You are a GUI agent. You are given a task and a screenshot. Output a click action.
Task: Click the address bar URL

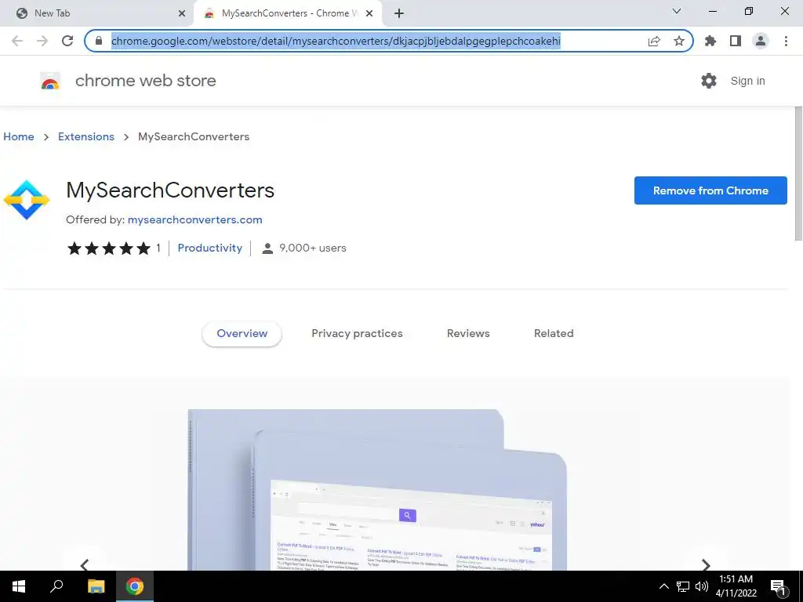[336, 41]
